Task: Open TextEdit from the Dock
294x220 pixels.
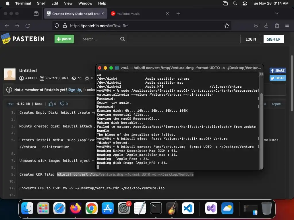Action: point(140,208)
